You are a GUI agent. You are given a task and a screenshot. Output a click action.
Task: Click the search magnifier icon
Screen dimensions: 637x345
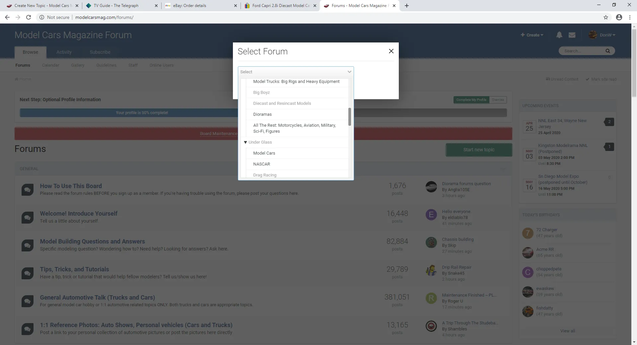pyautogui.click(x=607, y=51)
